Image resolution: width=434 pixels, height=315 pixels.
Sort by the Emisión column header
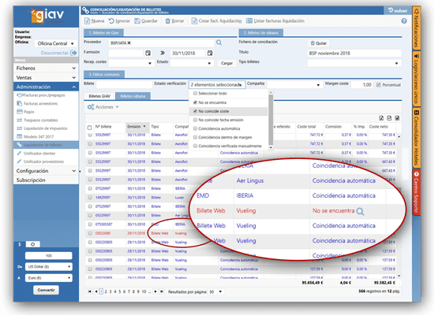click(x=137, y=127)
